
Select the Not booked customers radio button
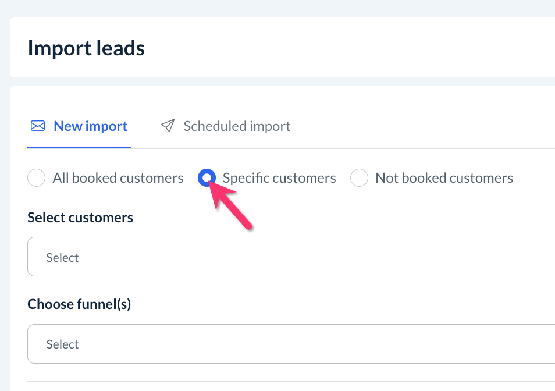tap(359, 178)
